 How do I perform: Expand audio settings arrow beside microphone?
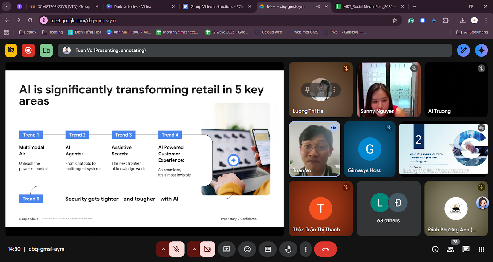(x=163, y=249)
